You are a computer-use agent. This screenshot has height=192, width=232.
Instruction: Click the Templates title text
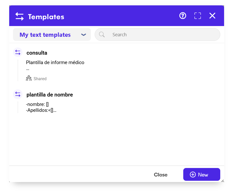point(46,17)
